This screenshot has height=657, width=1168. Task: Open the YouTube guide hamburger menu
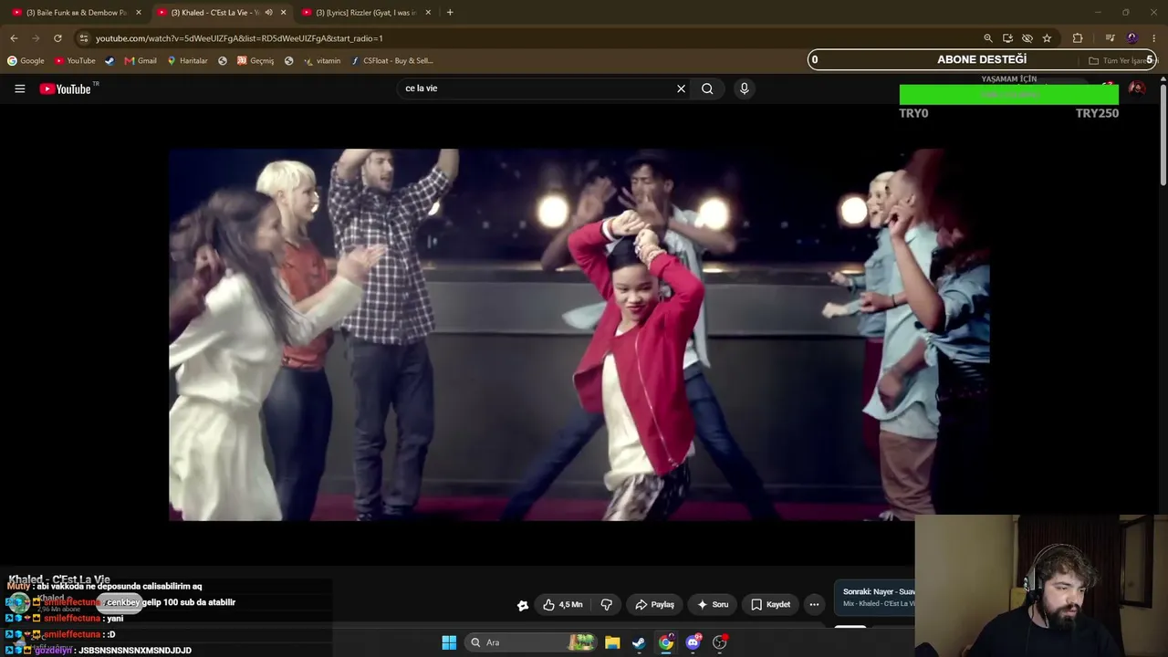click(19, 89)
